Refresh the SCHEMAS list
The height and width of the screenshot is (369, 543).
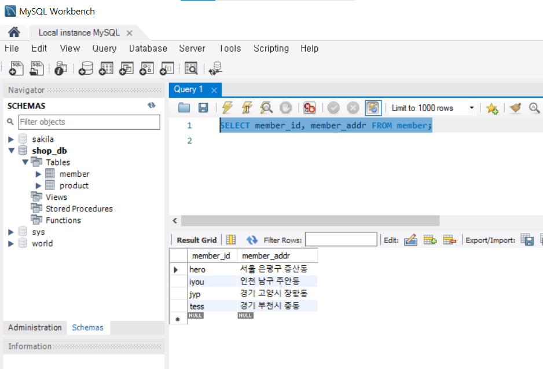click(x=151, y=105)
